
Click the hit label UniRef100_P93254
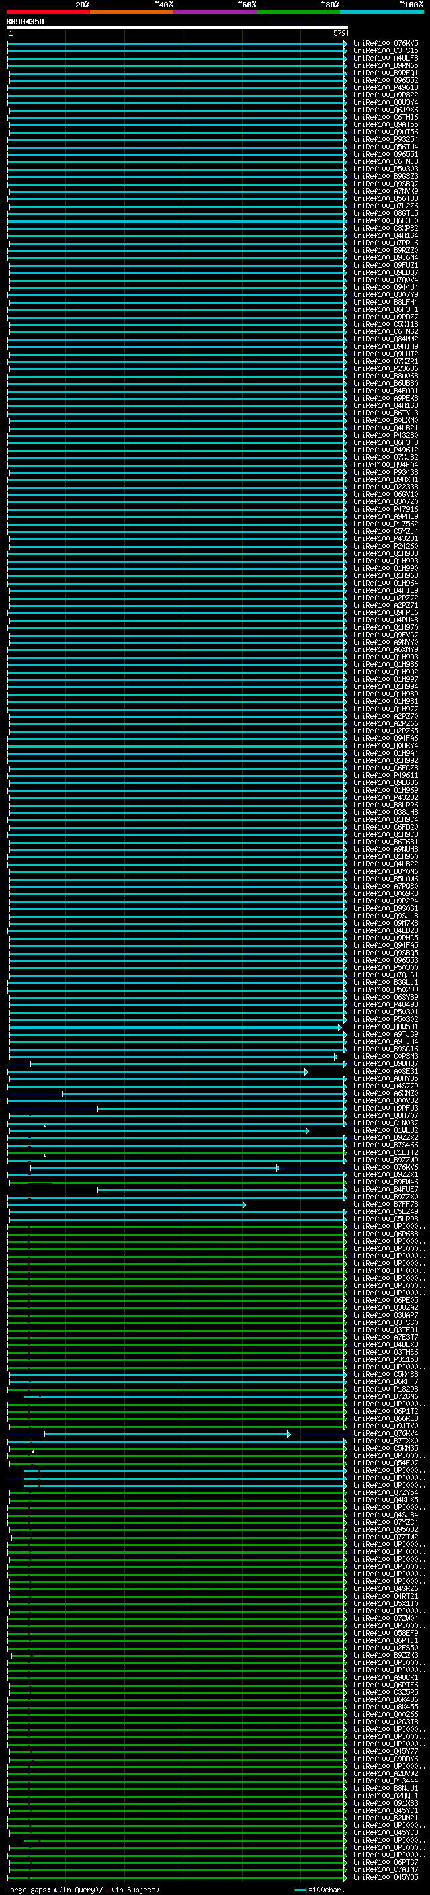click(x=386, y=139)
